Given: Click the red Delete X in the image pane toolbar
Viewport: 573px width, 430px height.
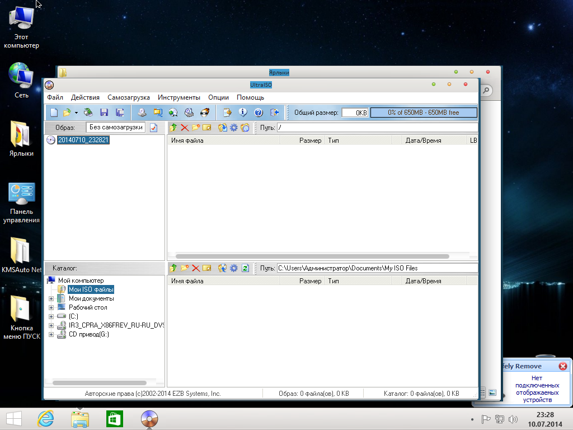Looking at the screenshot, I should (185, 128).
